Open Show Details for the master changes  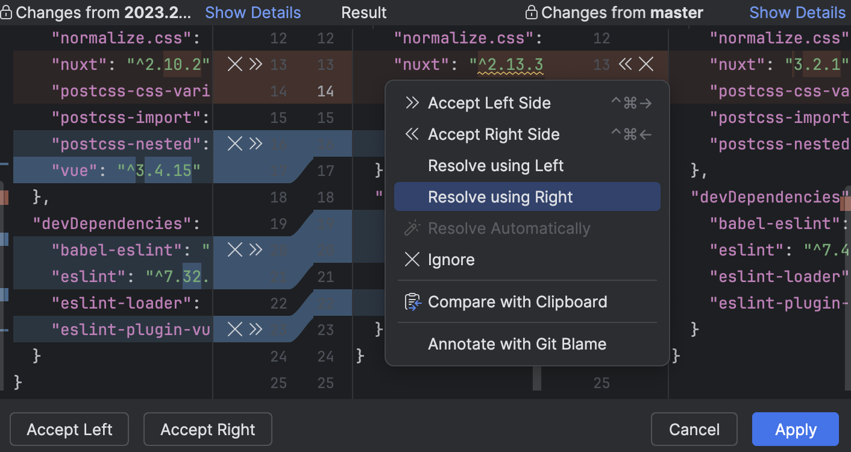click(797, 12)
